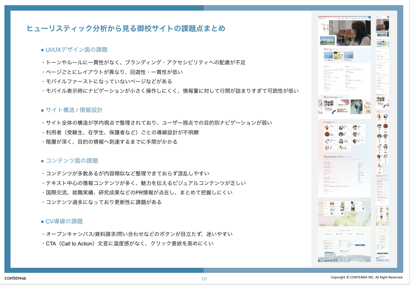Click the もっと見る link below the News list
Image resolution: width=410 pixels, height=285 pixels.
(x=326, y=91)
